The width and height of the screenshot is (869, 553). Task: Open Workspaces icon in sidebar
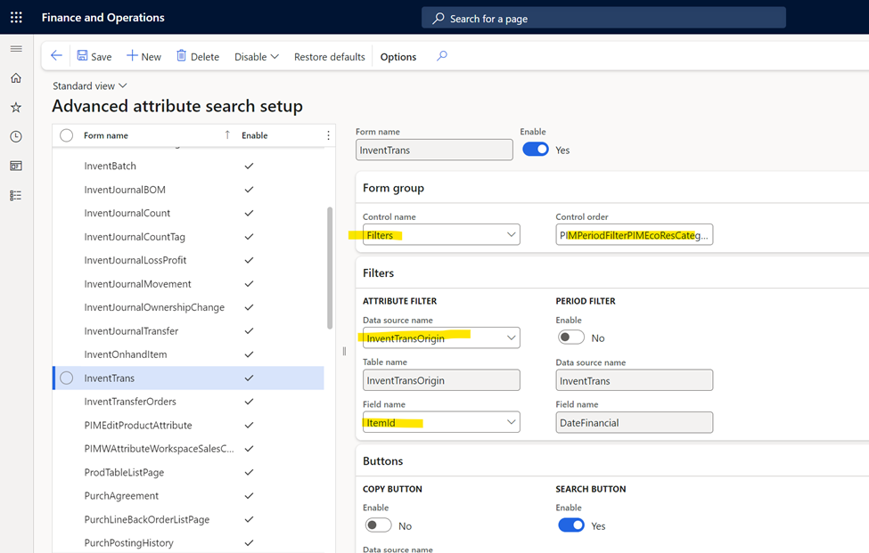[x=16, y=166]
